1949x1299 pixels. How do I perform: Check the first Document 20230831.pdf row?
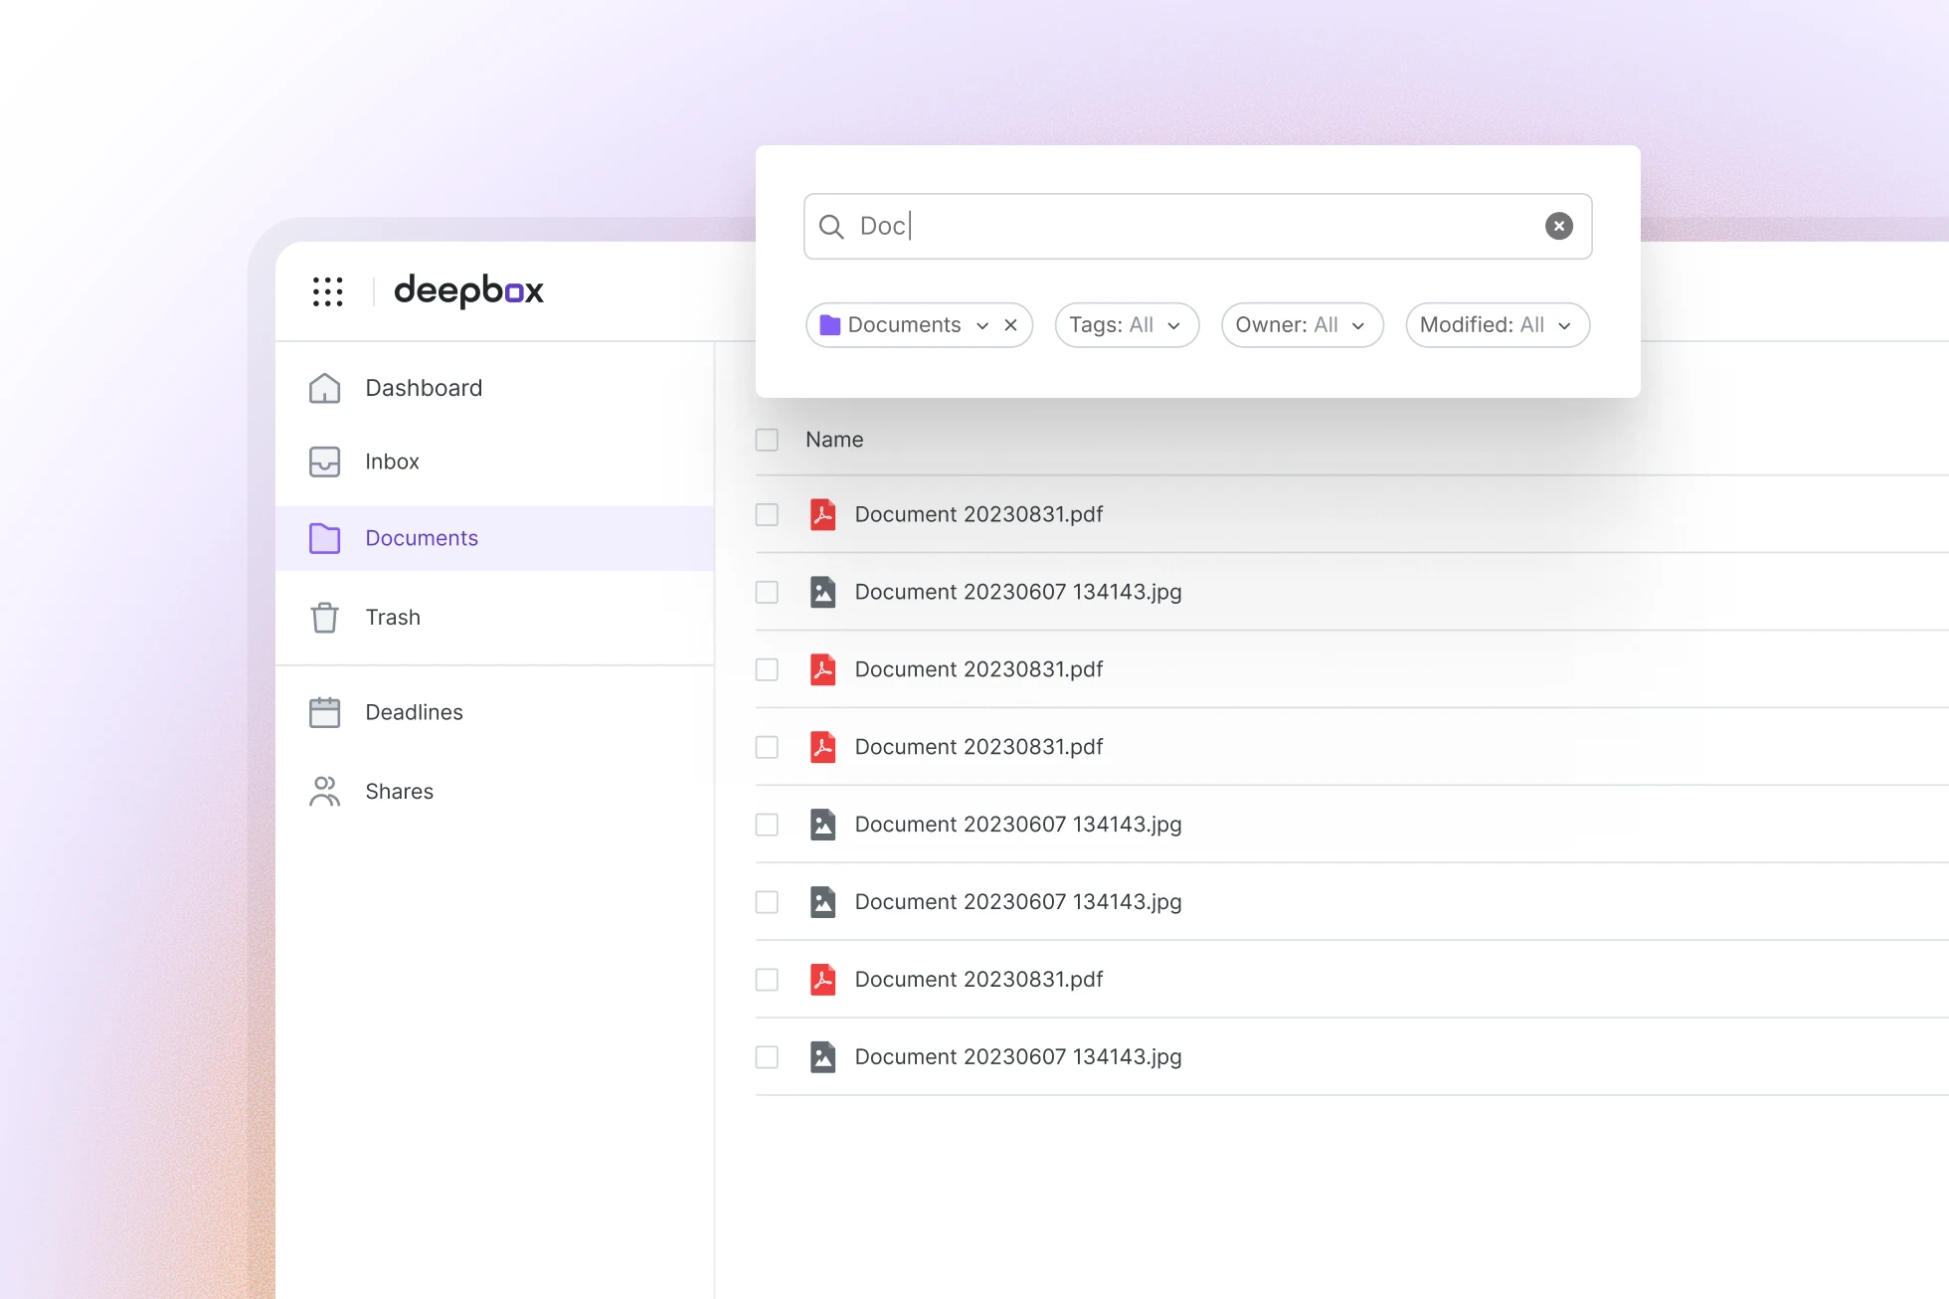point(767,514)
